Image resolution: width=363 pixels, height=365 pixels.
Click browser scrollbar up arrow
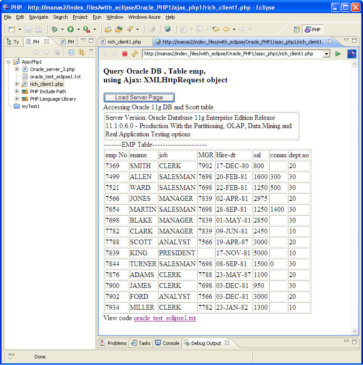coord(354,64)
